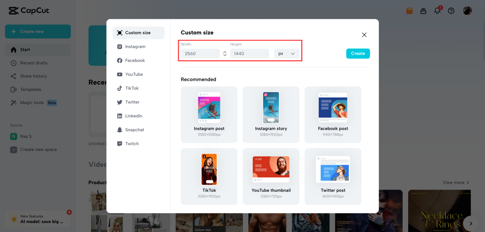Choose the TikTok preset thumbnail
Viewport: 485px width, 232px height.
coord(209,176)
